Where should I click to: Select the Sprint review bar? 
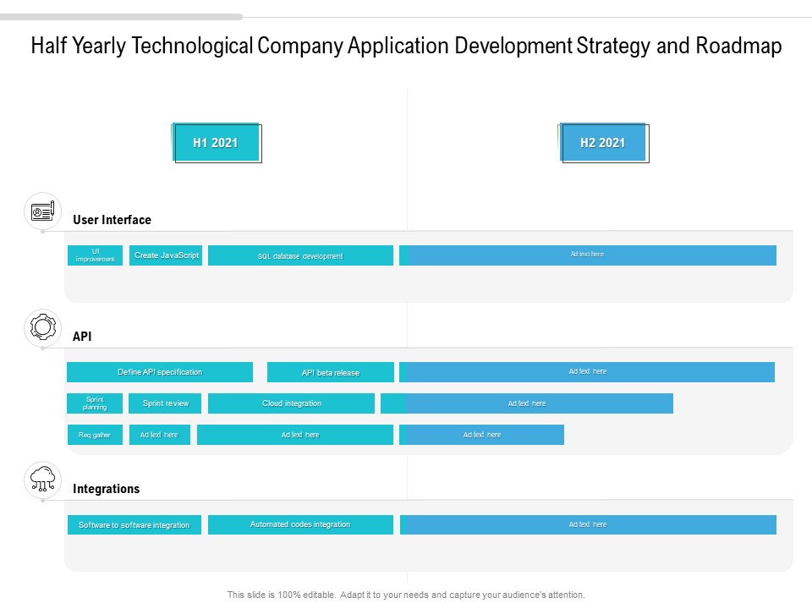click(165, 403)
